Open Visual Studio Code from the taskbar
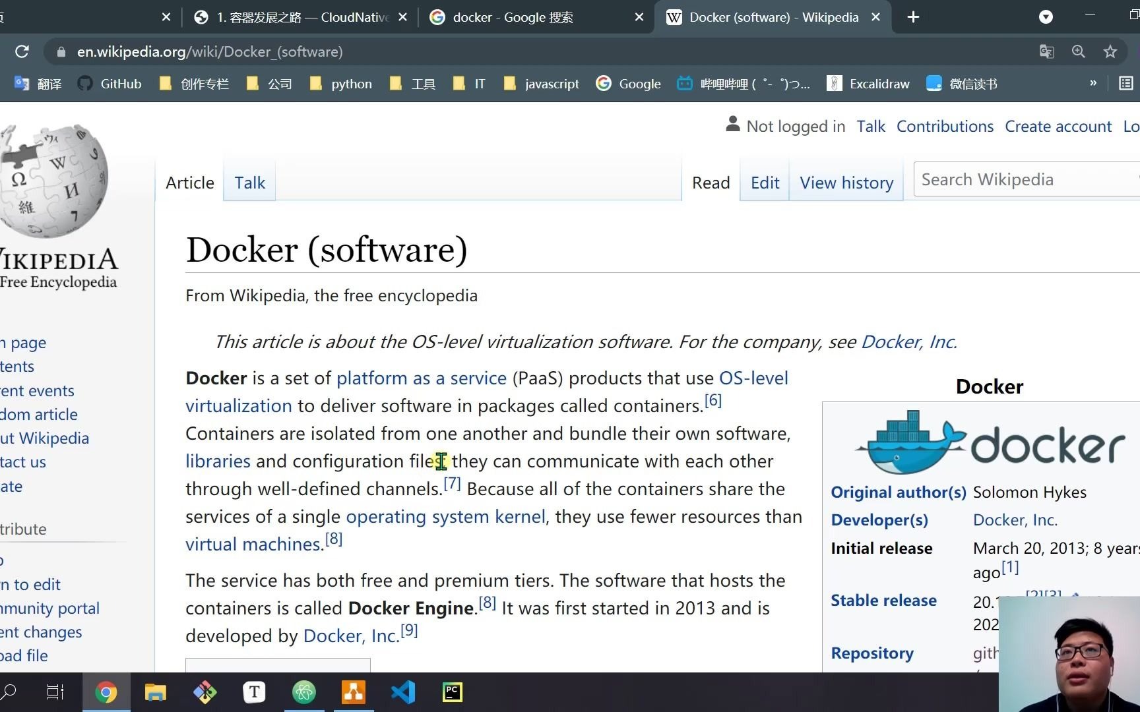1140x712 pixels. click(x=403, y=692)
